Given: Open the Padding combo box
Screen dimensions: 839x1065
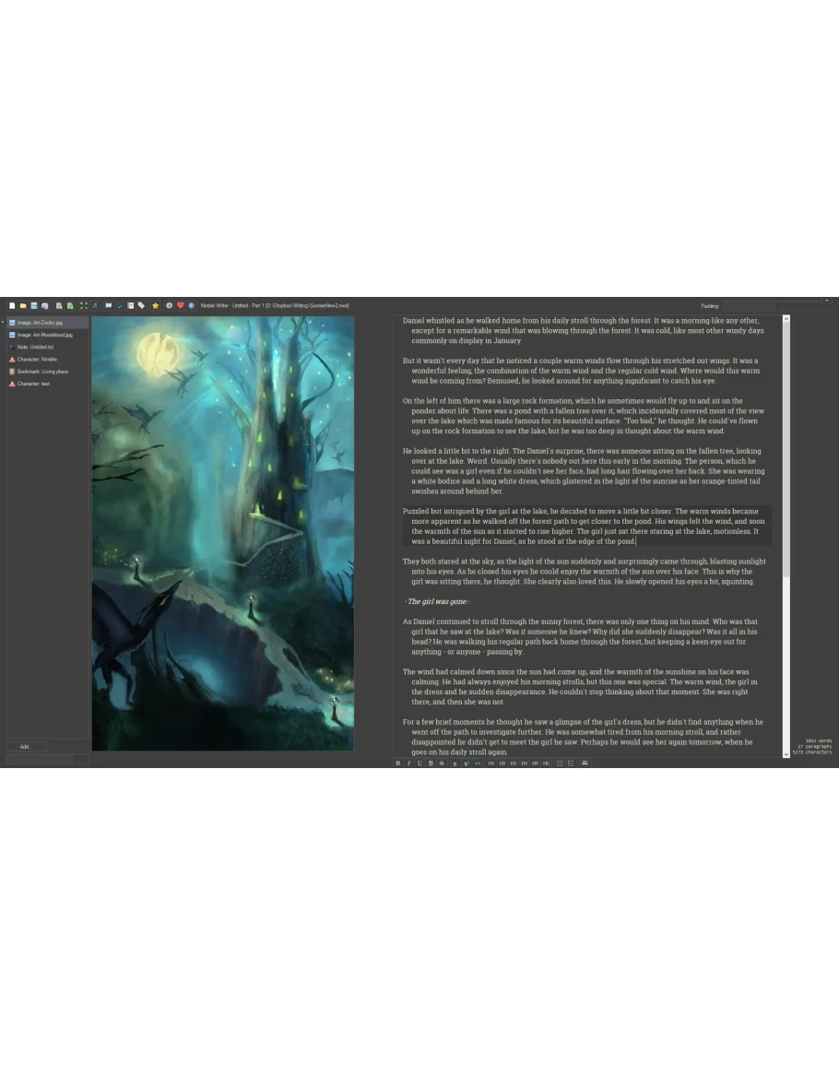Looking at the screenshot, I should click(750, 305).
